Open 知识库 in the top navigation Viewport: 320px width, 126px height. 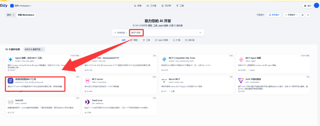click(x=166, y=6)
